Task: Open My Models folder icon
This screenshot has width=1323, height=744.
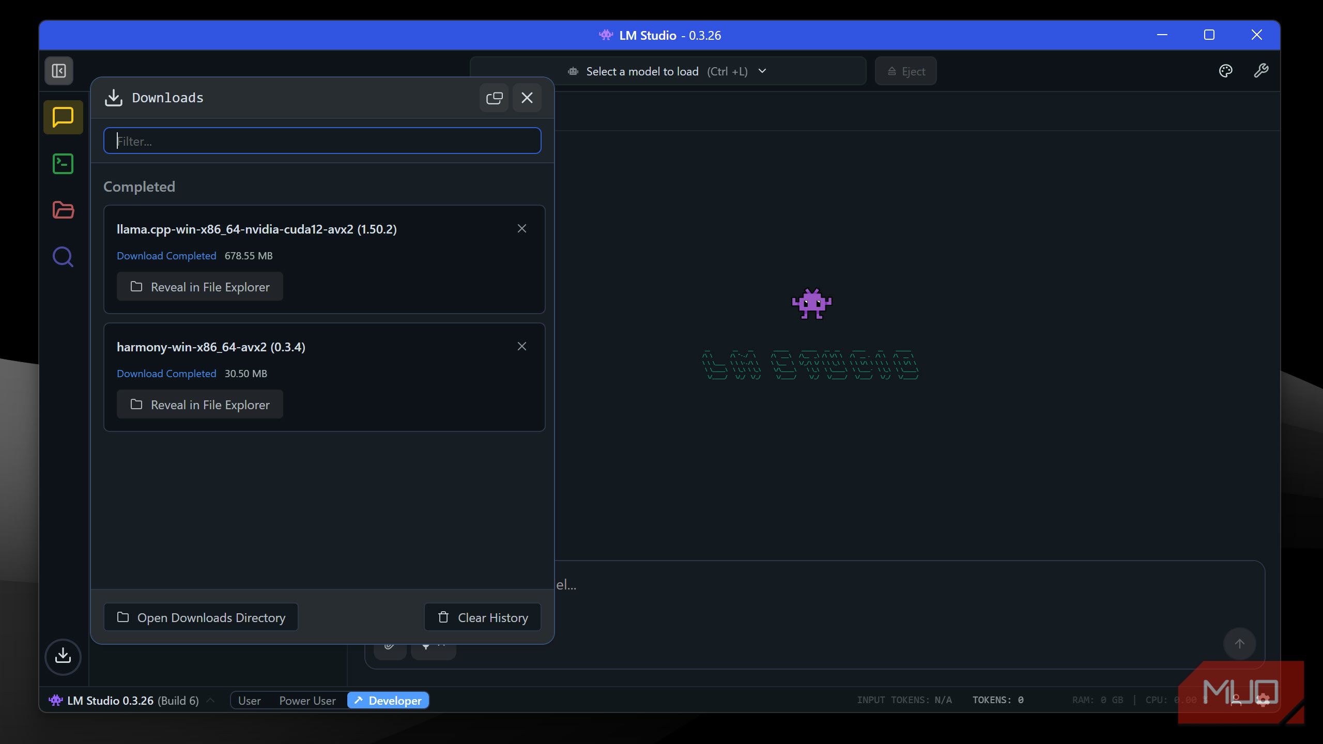Action: point(63,210)
